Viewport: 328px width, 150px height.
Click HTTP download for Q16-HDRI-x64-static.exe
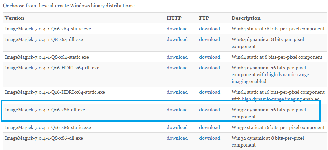(x=177, y=92)
